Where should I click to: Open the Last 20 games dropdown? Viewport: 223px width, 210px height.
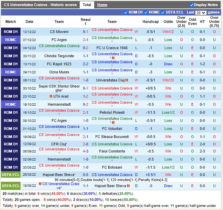pyautogui.click(x=201, y=12)
